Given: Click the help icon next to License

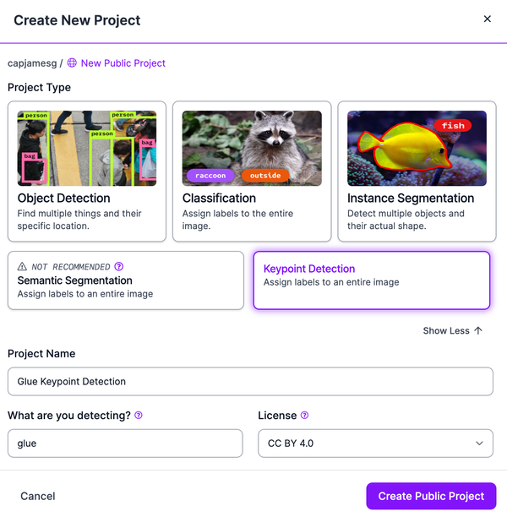Looking at the screenshot, I should point(304,416).
